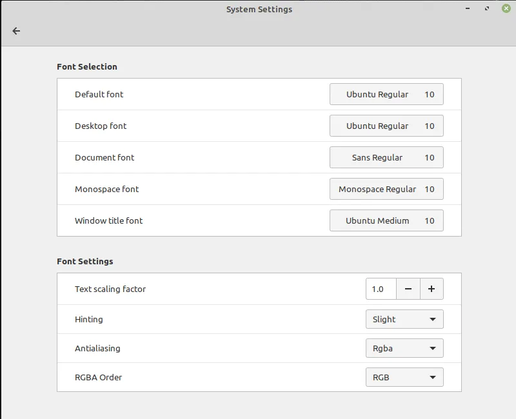Open the Hinting dropdown set to Slight

404,319
